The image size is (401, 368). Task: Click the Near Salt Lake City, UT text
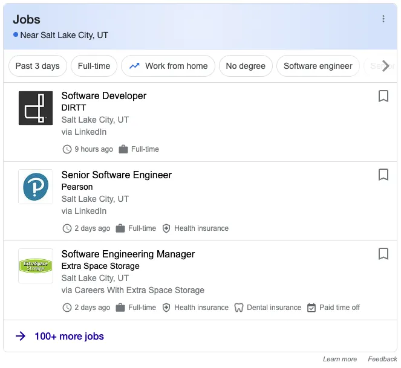(x=64, y=35)
